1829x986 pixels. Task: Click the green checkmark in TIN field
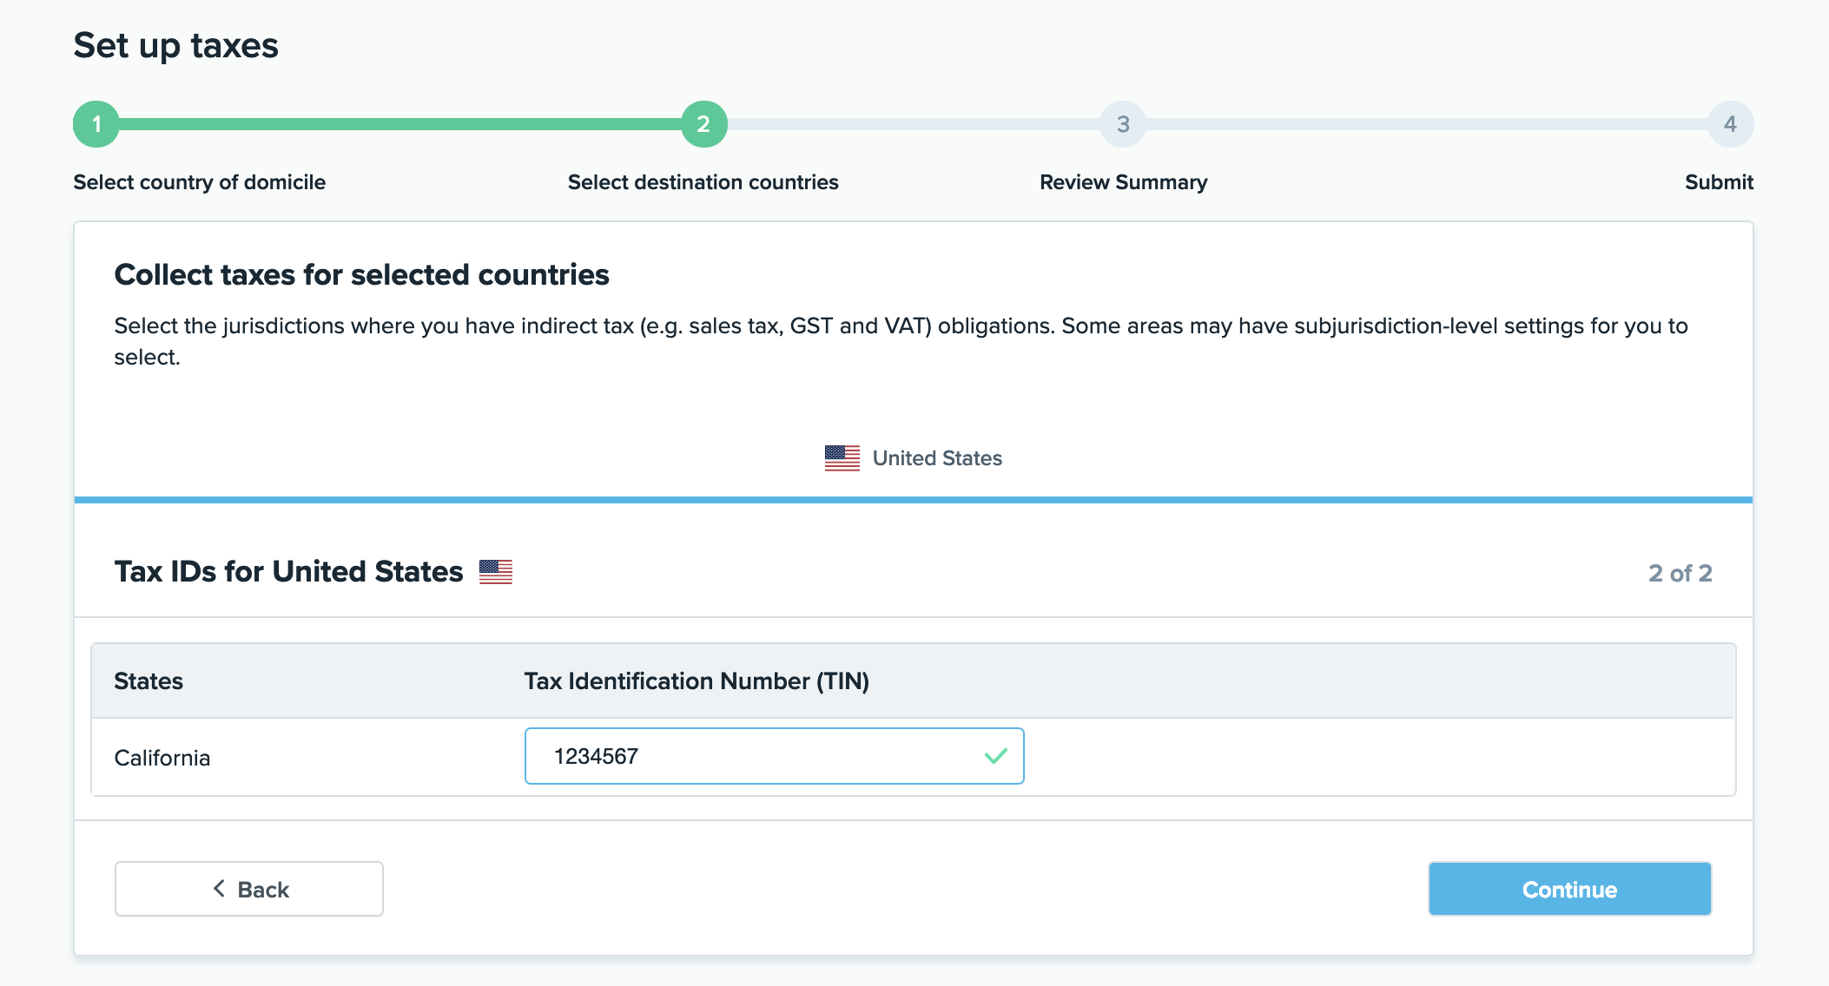[996, 756]
